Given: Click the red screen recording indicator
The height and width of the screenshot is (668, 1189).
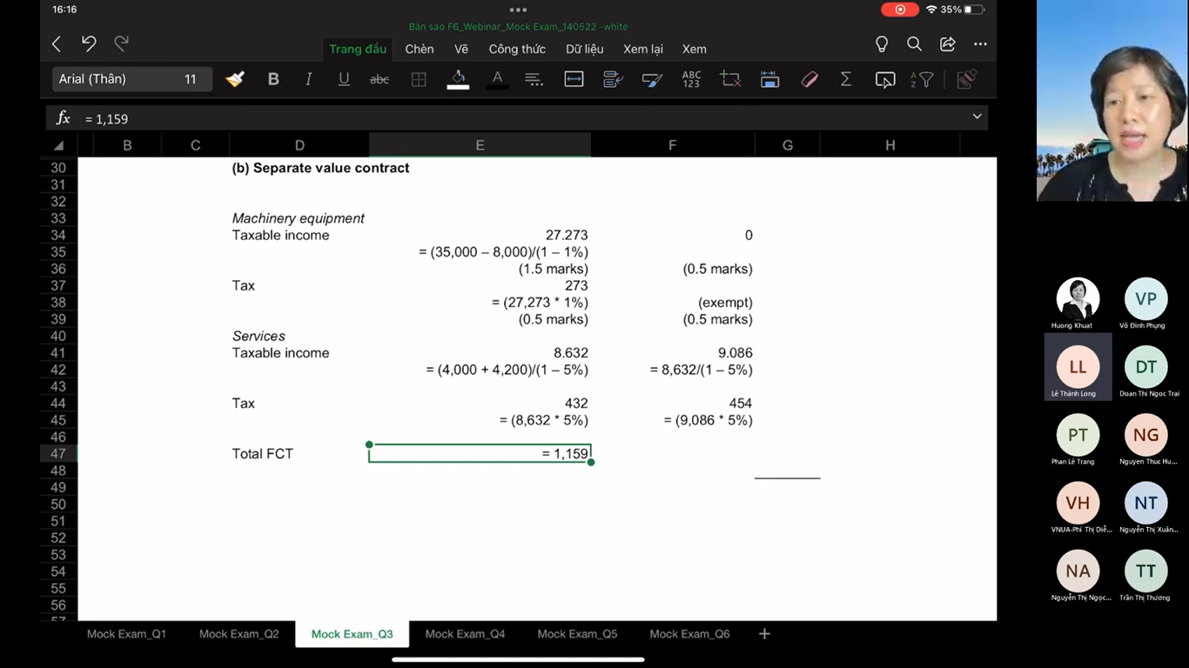Looking at the screenshot, I should 900,10.
